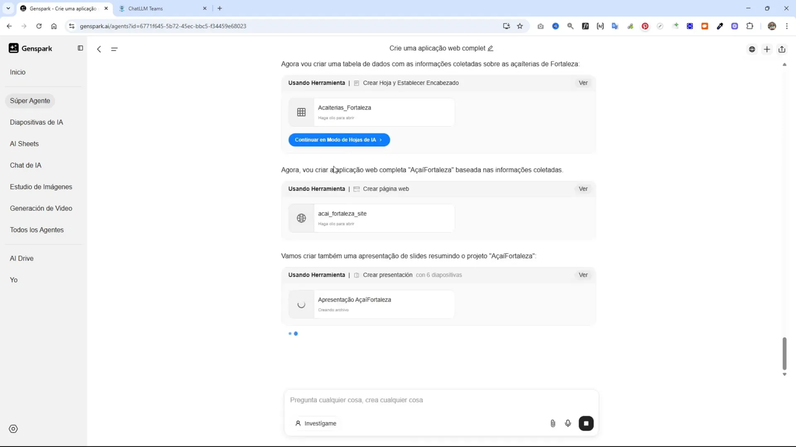The height and width of the screenshot is (447, 796).
Task: Click the language globe icon
Action: click(752, 49)
